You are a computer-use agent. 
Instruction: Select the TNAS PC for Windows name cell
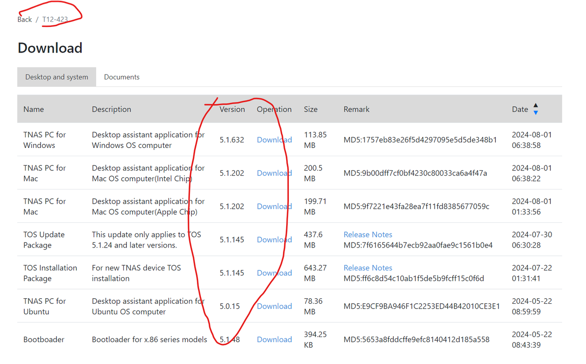pyautogui.click(x=45, y=140)
